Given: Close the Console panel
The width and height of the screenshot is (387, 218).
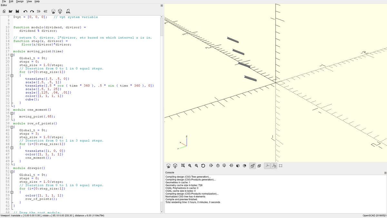Looking at the screenshot, I should [x=385, y=173].
